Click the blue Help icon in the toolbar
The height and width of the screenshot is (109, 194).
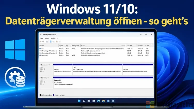click(x=51, y=42)
